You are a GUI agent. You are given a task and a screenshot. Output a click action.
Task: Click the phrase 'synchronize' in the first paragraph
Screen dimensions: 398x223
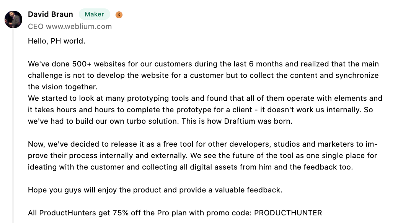(x=357, y=76)
